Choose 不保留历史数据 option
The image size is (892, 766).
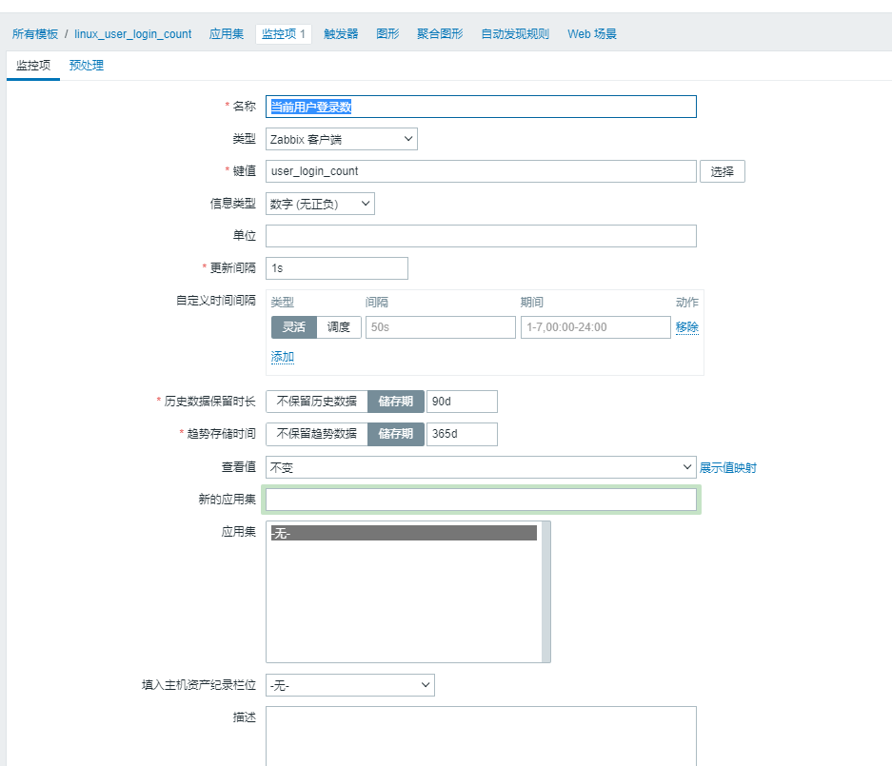pos(316,402)
